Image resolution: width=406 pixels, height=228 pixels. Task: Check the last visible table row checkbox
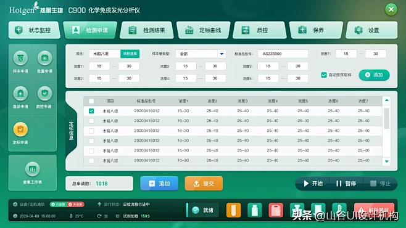(91, 161)
